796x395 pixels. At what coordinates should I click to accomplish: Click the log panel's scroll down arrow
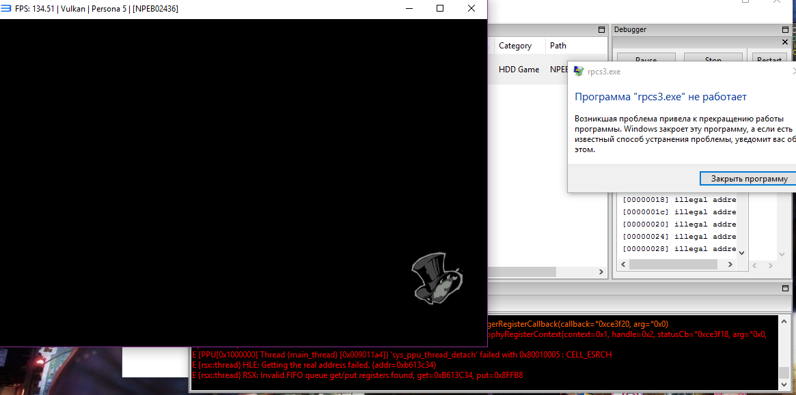pyautogui.click(x=785, y=385)
